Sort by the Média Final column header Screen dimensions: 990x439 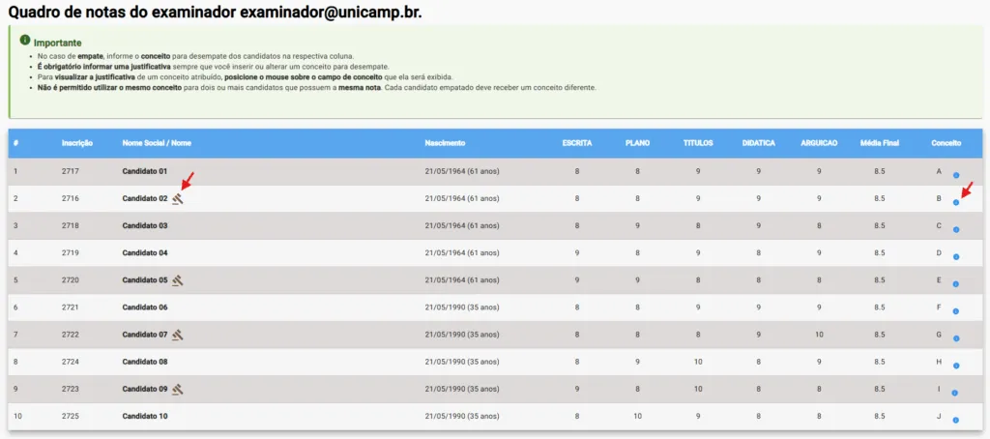coord(879,143)
